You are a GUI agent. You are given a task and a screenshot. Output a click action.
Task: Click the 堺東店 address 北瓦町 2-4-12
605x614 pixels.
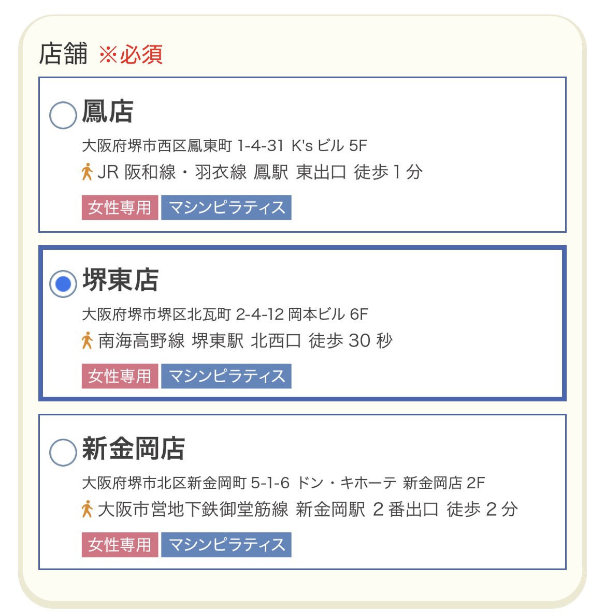pyautogui.click(x=225, y=315)
